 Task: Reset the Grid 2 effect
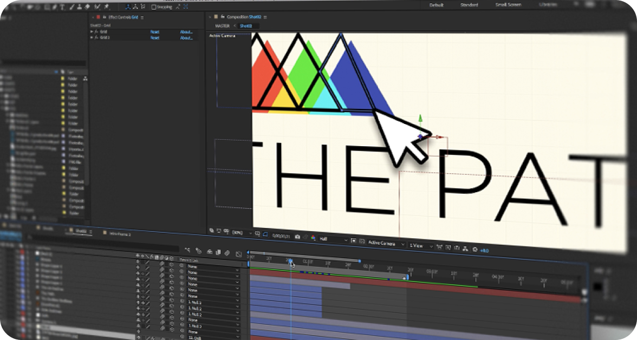click(155, 38)
